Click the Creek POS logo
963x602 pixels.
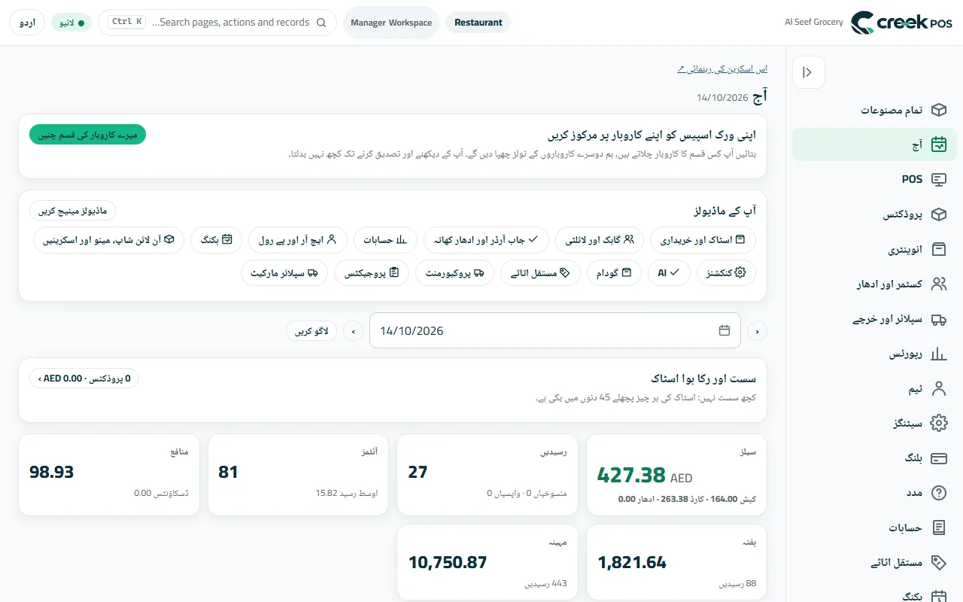point(901,23)
